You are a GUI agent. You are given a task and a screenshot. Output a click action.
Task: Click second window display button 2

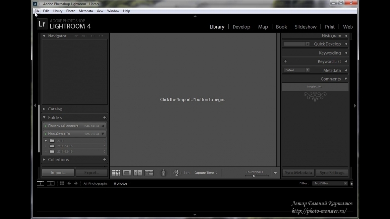(51, 183)
